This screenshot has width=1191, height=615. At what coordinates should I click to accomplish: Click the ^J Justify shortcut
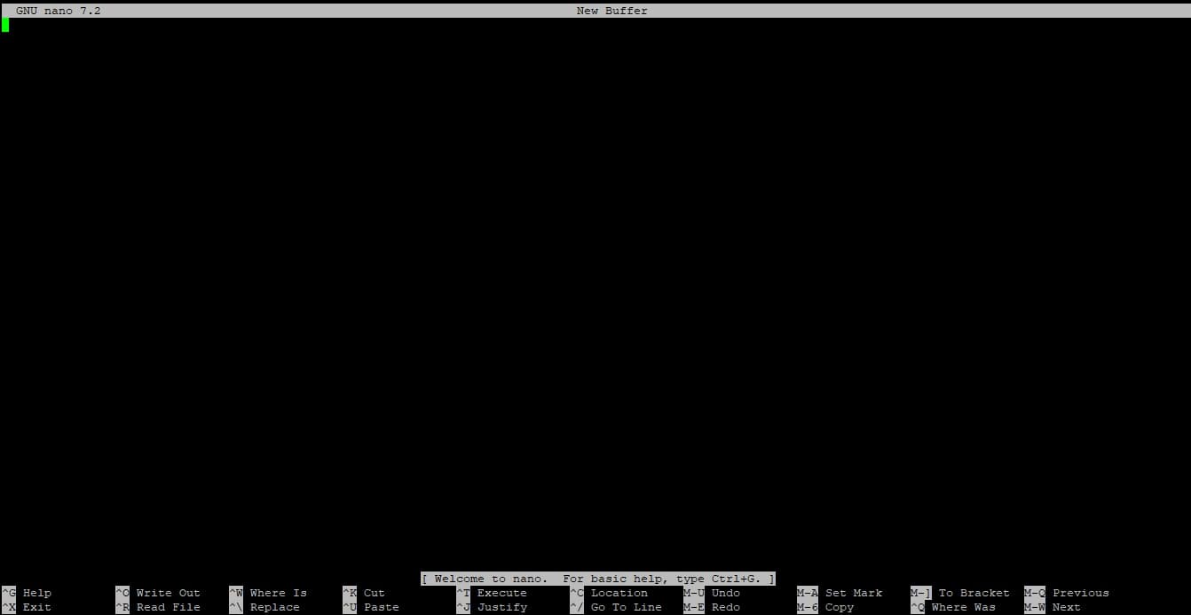(x=493, y=607)
